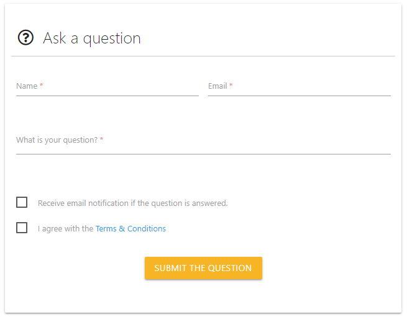The width and height of the screenshot is (407, 317).
Task: Click the "Ask a question" heading text
Action: pos(92,38)
